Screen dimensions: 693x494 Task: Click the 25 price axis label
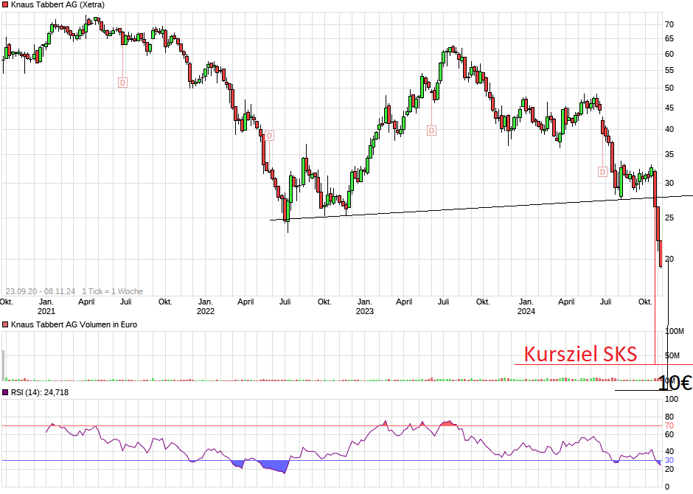[669, 218]
